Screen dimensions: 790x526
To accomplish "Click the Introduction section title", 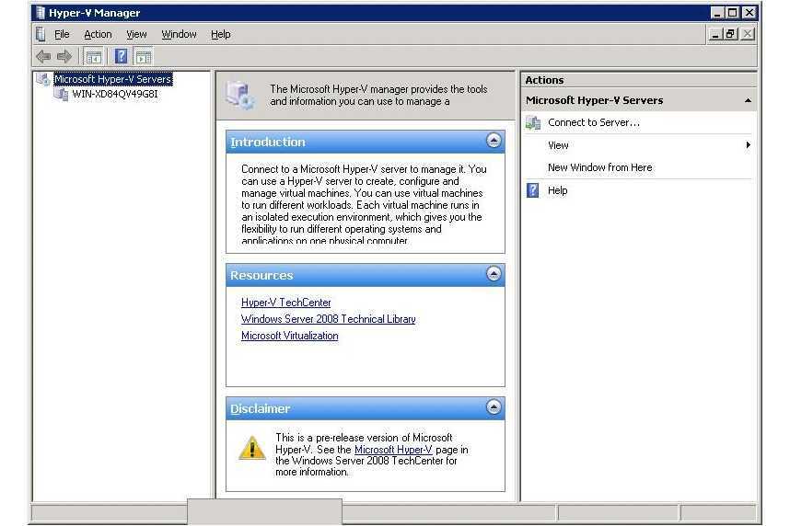I will pos(268,143).
